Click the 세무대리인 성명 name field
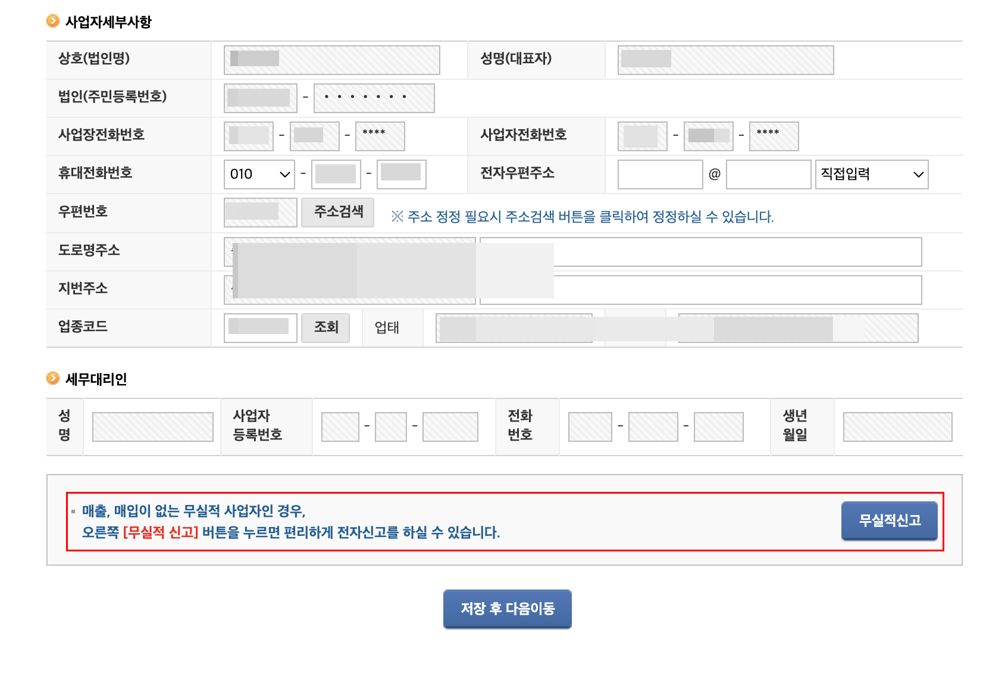 [x=152, y=426]
